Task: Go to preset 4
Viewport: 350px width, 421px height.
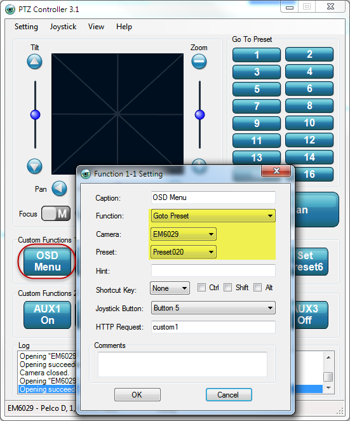Action: (x=309, y=72)
